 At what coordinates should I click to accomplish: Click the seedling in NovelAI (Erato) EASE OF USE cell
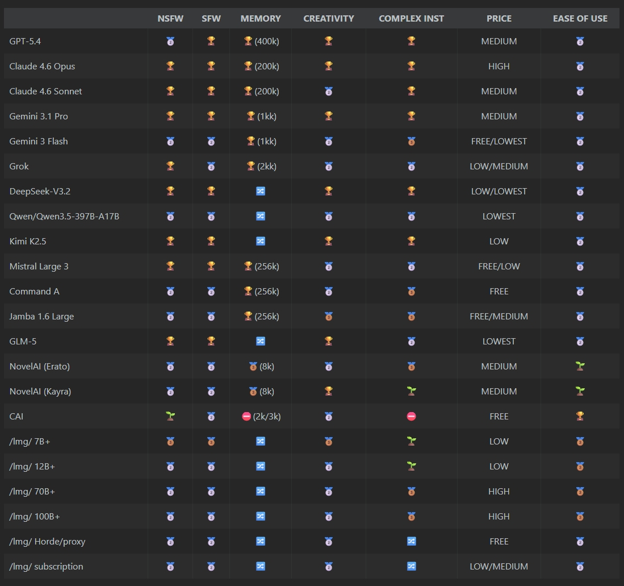(580, 366)
